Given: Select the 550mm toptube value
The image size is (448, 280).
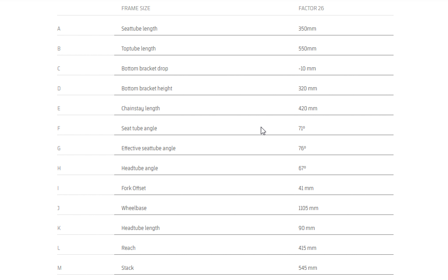Looking at the screenshot, I should [307, 49].
